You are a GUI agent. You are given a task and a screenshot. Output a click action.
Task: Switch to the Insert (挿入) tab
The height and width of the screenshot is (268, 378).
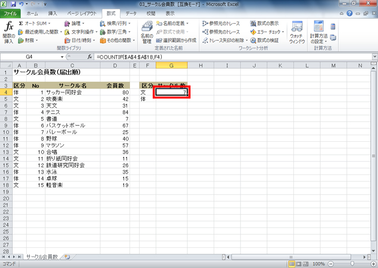pyautogui.click(x=52, y=14)
